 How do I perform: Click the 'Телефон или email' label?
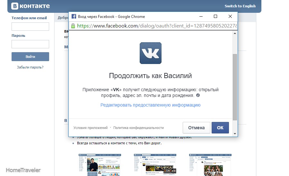point(29,18)
